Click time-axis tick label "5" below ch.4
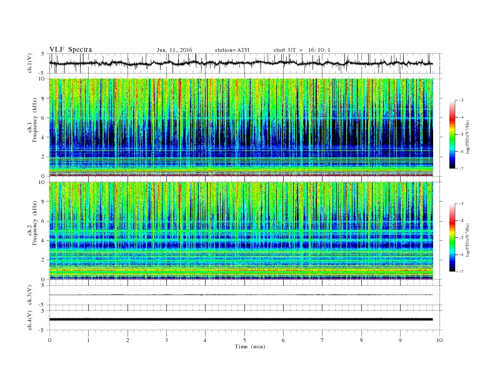The height and width of the screenshot is (382, 495). coord(244,340)
